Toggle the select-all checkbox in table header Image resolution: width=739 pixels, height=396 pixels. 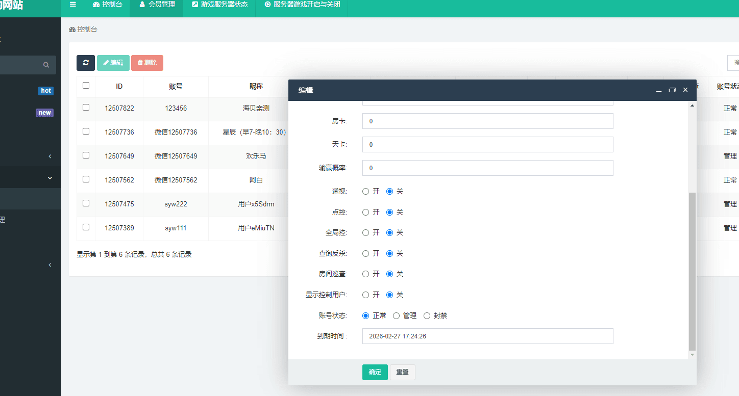(86, 86)
